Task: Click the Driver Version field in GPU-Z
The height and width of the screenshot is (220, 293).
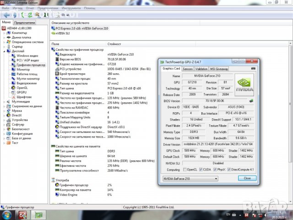Action: [218, 144]
